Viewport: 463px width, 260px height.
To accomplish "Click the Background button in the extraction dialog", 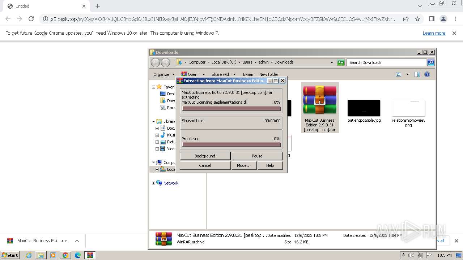I will coord(205,156).
